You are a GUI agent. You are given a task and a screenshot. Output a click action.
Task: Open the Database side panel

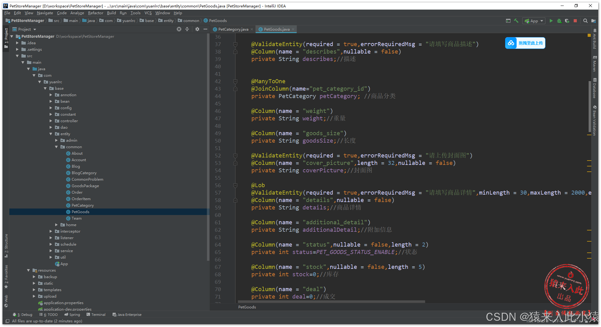(x=594, y=88)
